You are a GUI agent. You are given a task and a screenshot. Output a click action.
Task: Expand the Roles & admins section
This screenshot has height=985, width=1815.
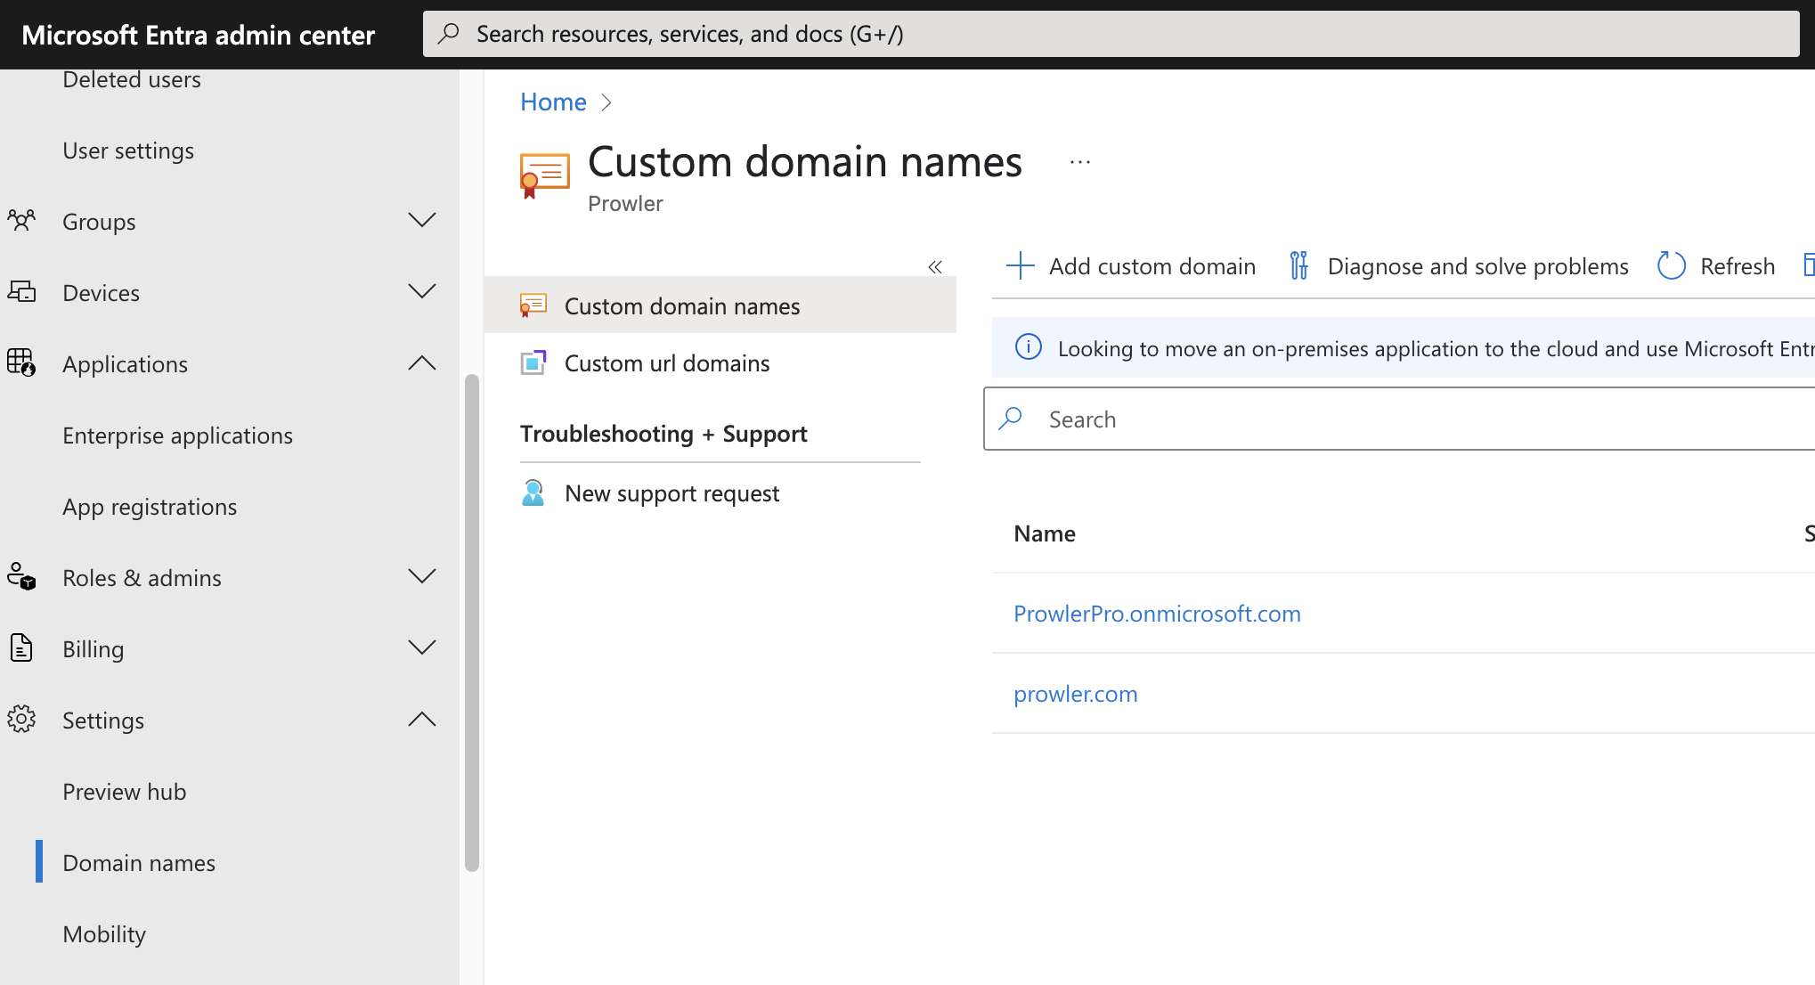pyautogui.click(x=422, y=576)
